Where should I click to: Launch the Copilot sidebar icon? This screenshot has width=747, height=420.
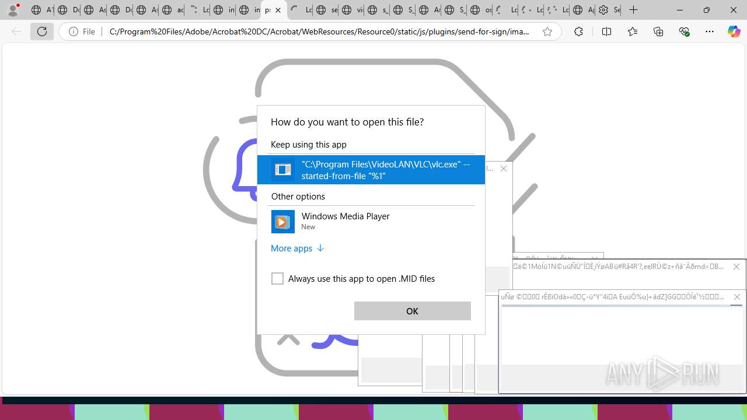point(734,32)
